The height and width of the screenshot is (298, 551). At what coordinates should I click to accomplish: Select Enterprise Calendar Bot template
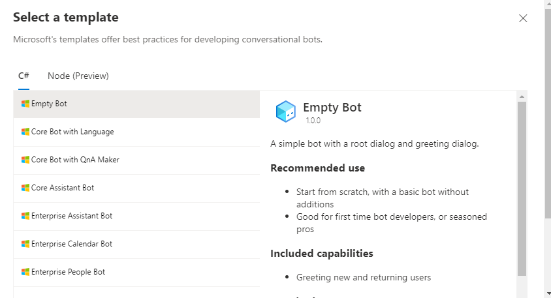(x=136, y=244)
